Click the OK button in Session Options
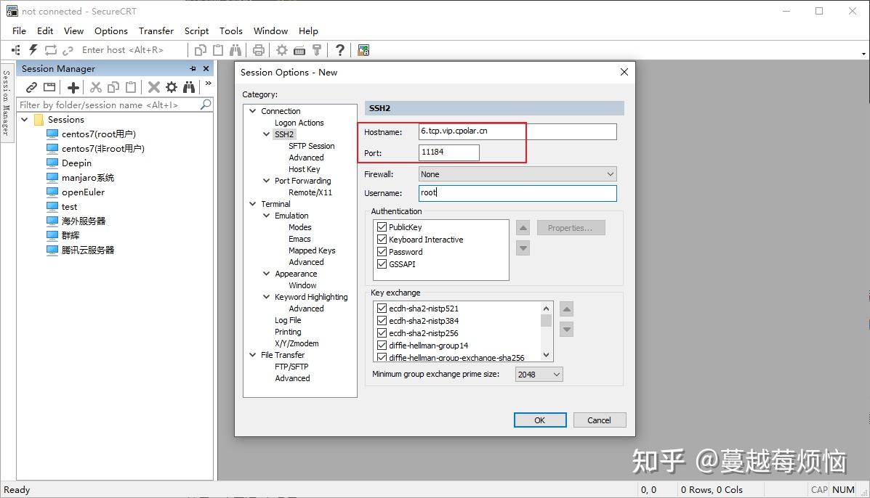This screenshot has height=498, width=870. point(539,420)
